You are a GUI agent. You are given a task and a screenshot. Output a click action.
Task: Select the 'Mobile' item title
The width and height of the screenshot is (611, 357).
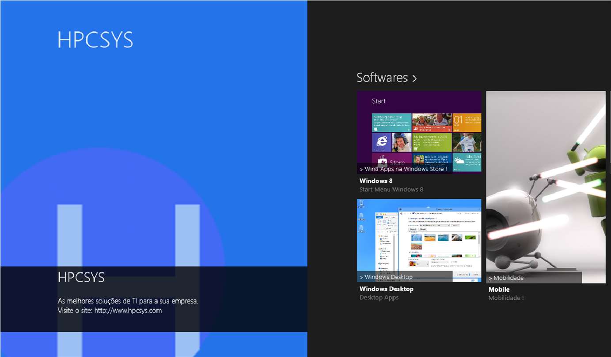[499, 290]
